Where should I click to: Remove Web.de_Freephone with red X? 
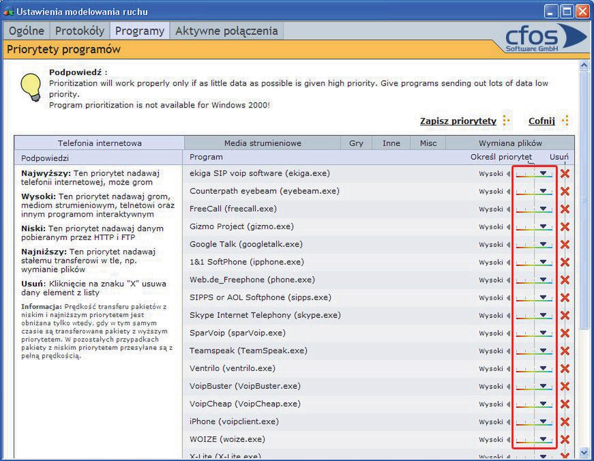(x=565, y=280)
